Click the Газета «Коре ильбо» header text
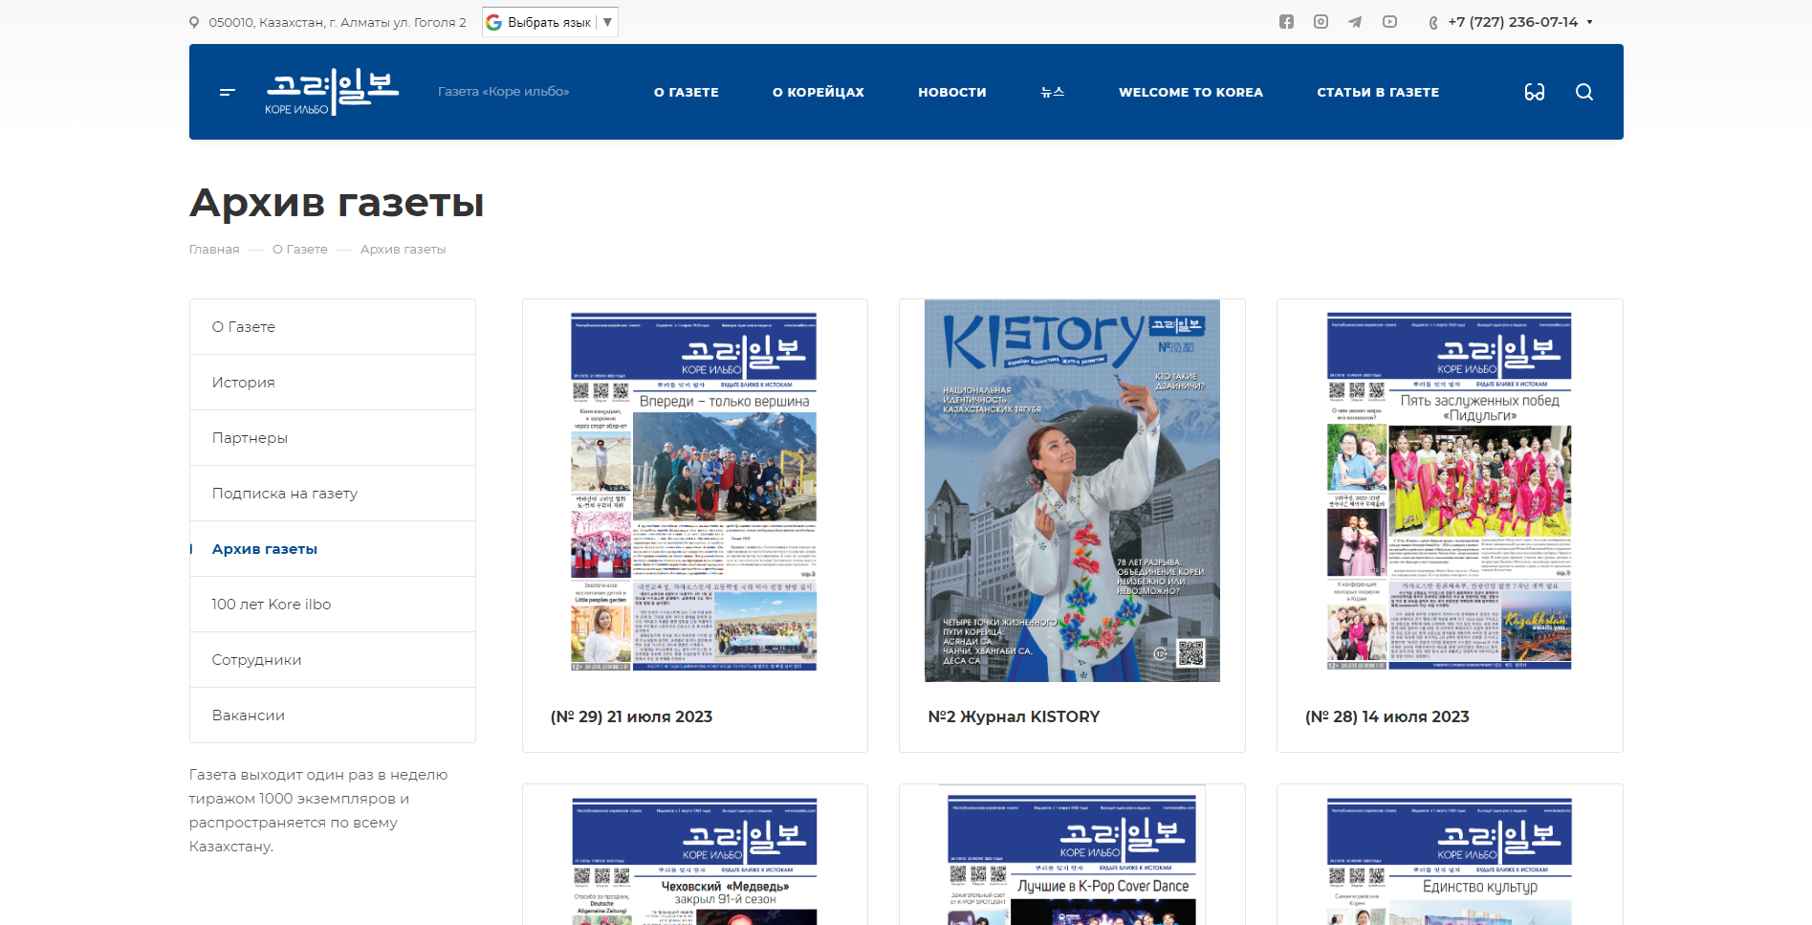The height and width of the screenshot is (925, 1812). tap(503, 92)
